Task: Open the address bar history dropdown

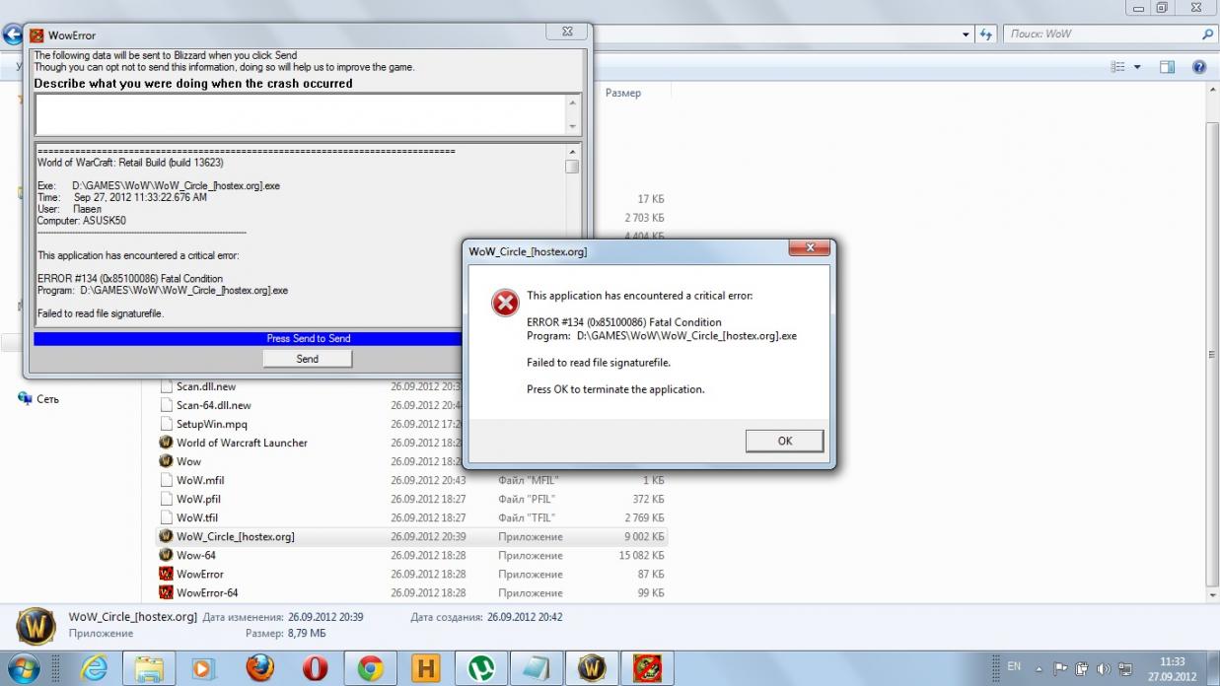Action: pos(966,34)
